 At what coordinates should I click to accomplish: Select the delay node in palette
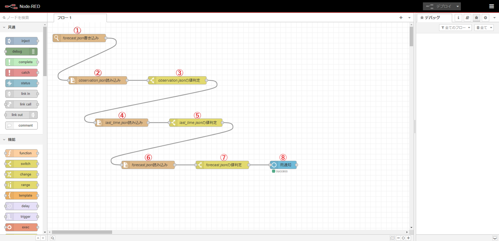21,206
